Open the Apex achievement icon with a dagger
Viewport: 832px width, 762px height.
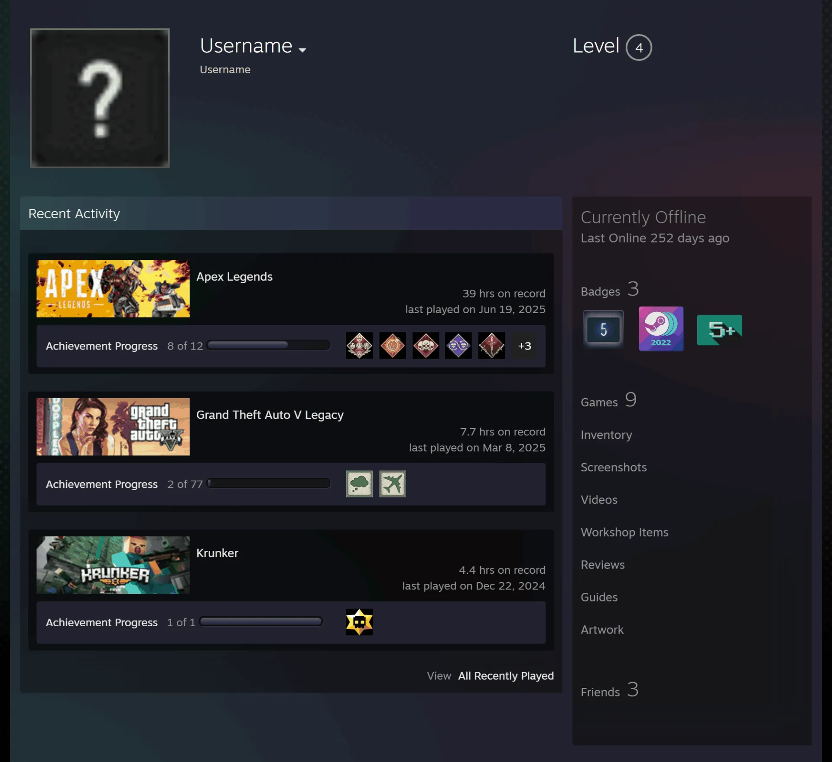(x=491, y=346)
